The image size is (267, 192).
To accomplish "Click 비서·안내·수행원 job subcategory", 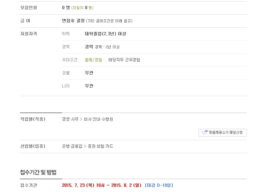I will point(98,119).
